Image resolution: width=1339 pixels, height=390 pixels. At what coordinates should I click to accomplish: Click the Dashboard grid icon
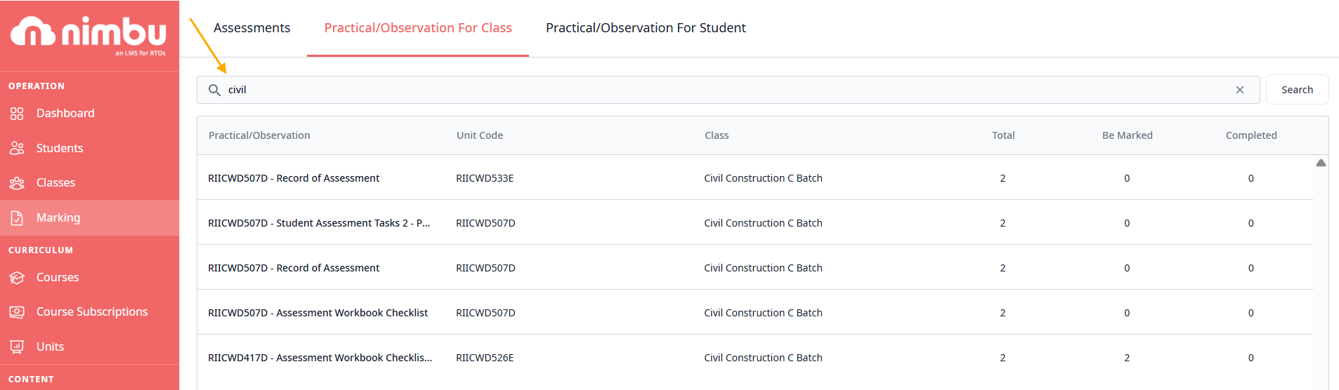17,114
